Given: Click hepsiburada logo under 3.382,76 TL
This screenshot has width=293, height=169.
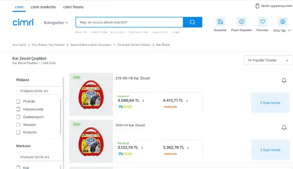Looking at the screenshot, I should [x=171, y=154].
